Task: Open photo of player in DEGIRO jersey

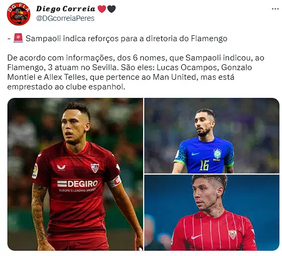Action: [75, 174]
